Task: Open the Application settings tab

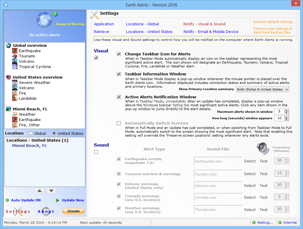Action: point(104,24)
